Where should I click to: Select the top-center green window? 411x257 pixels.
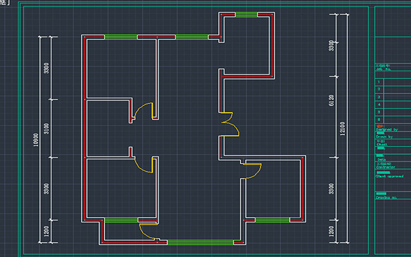coord(192,37)
